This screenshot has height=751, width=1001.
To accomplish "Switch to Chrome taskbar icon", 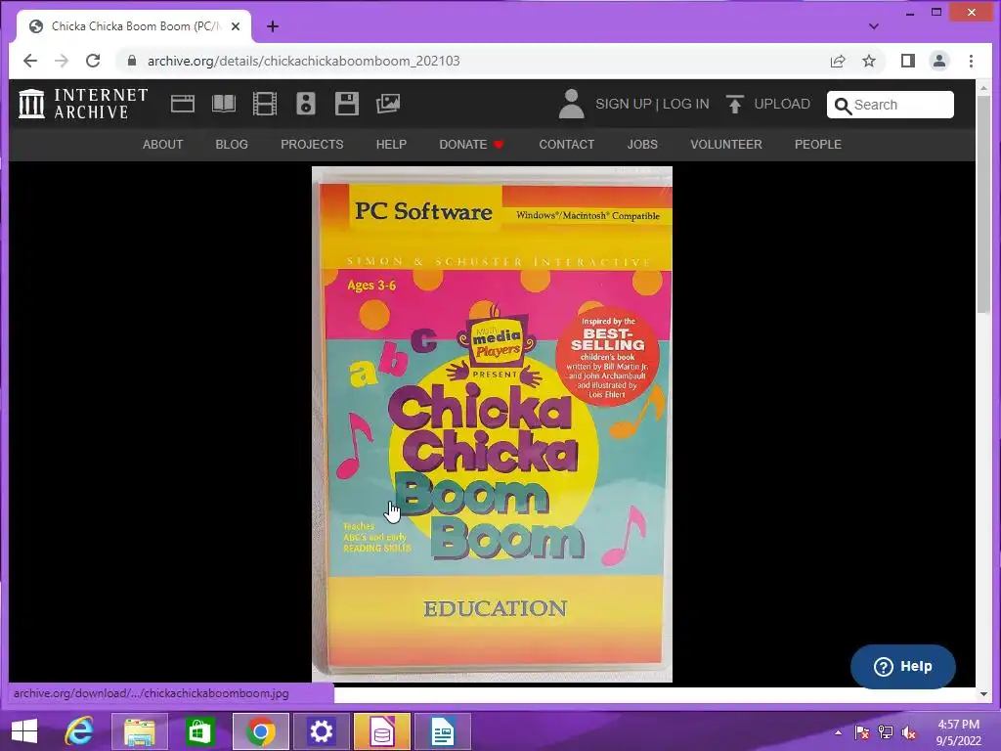I will coord(260,731).
